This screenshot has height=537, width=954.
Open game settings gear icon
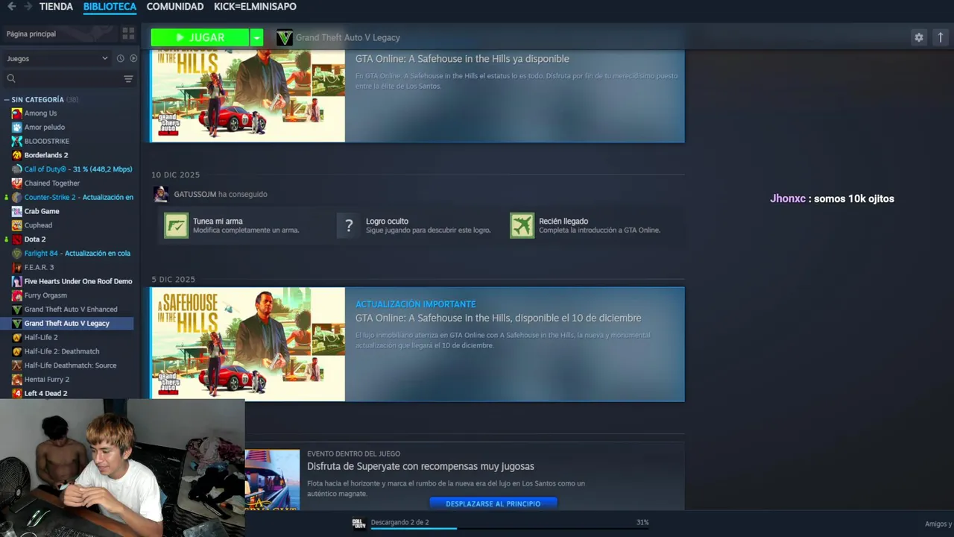pyautogui.click(x=918, y=37)
